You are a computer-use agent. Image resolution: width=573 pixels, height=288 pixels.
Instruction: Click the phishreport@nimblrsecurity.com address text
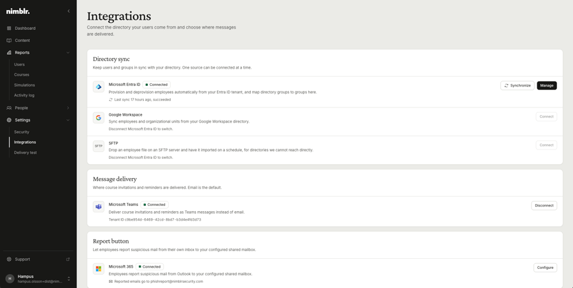pyautogui.click(x=176, y=282)
